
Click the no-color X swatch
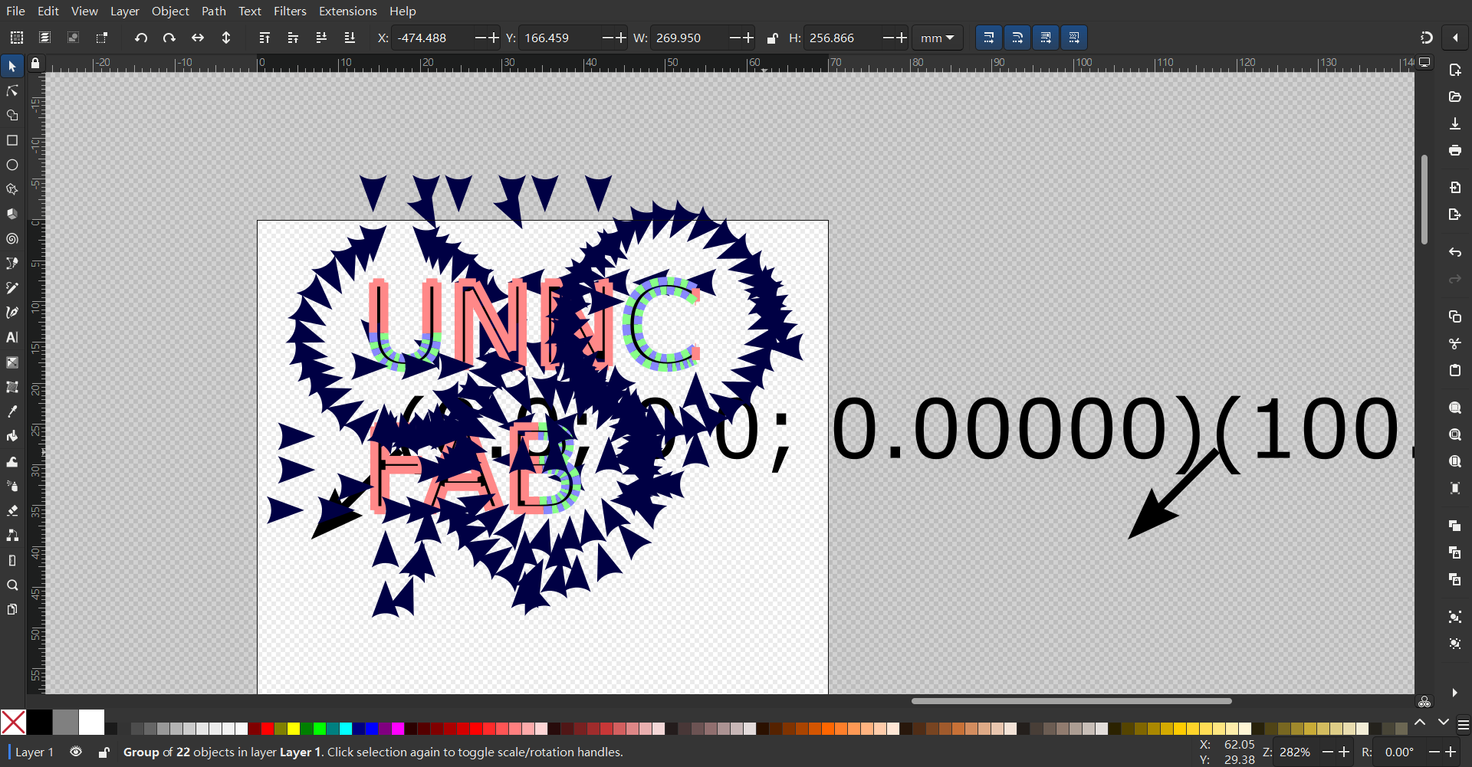(13, 722)
